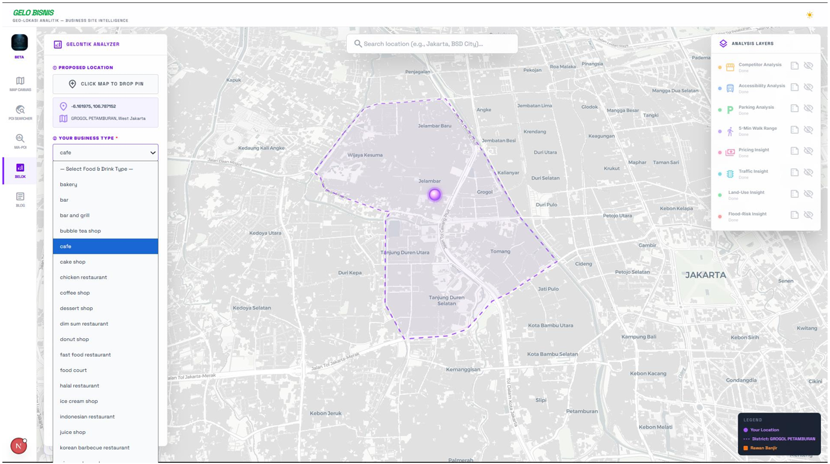This screenshot has width=830, height=464.
Task: Show the Parking Analysis layer via eye icon
Action: pyautogui.click(x=808, y=108)
